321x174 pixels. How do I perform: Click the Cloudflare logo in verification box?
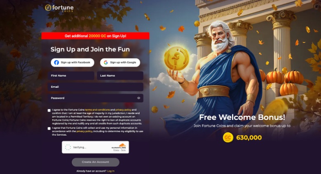click(x=119, y=146)
